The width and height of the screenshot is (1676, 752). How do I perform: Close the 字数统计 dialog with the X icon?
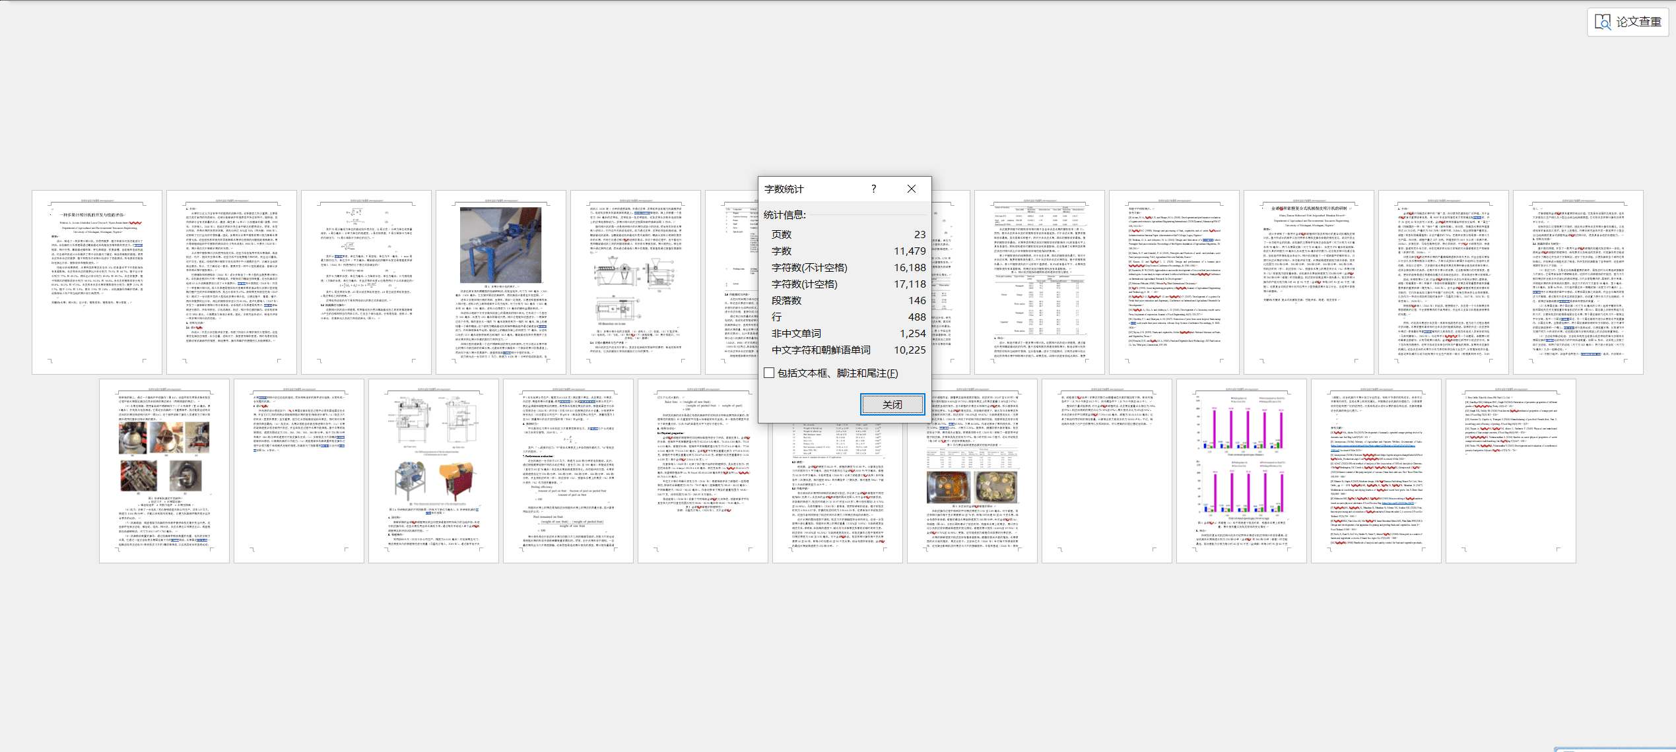point(911,189)
